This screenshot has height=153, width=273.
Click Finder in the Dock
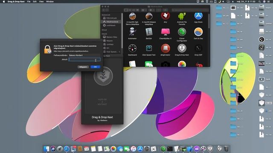click(x=46, y=149)
